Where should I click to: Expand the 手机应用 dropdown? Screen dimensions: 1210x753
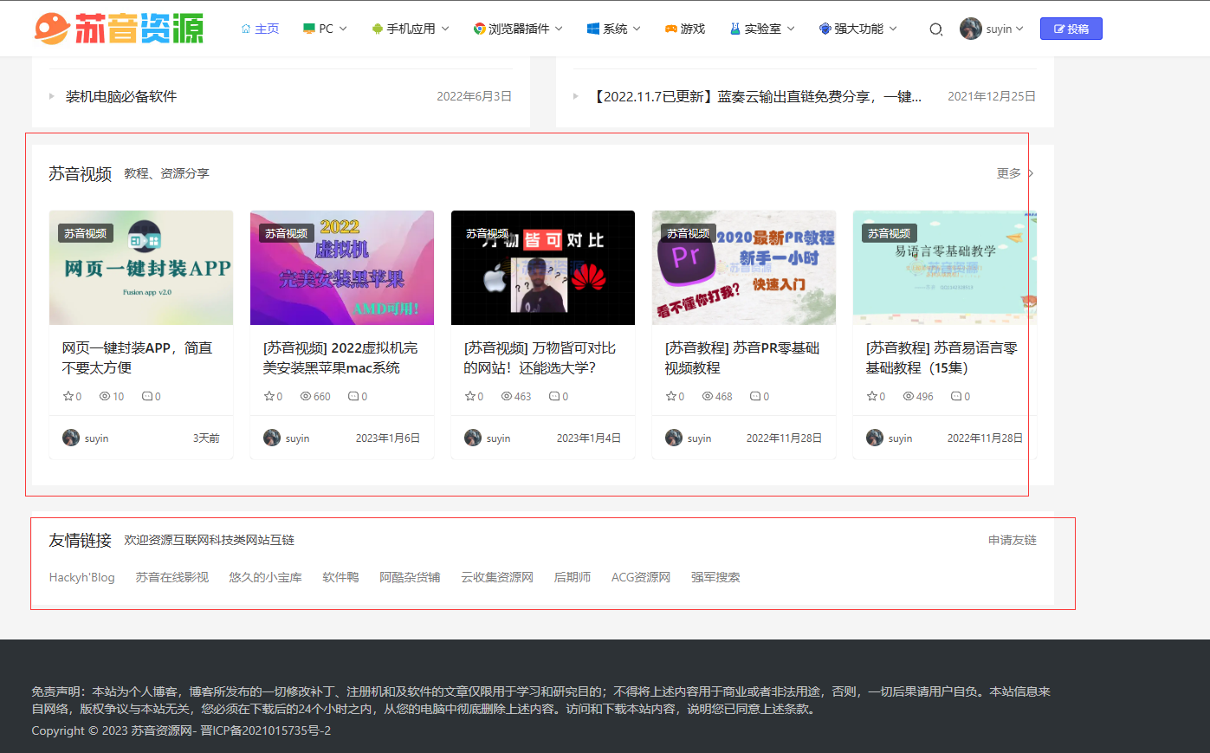[x=410, y=28]
